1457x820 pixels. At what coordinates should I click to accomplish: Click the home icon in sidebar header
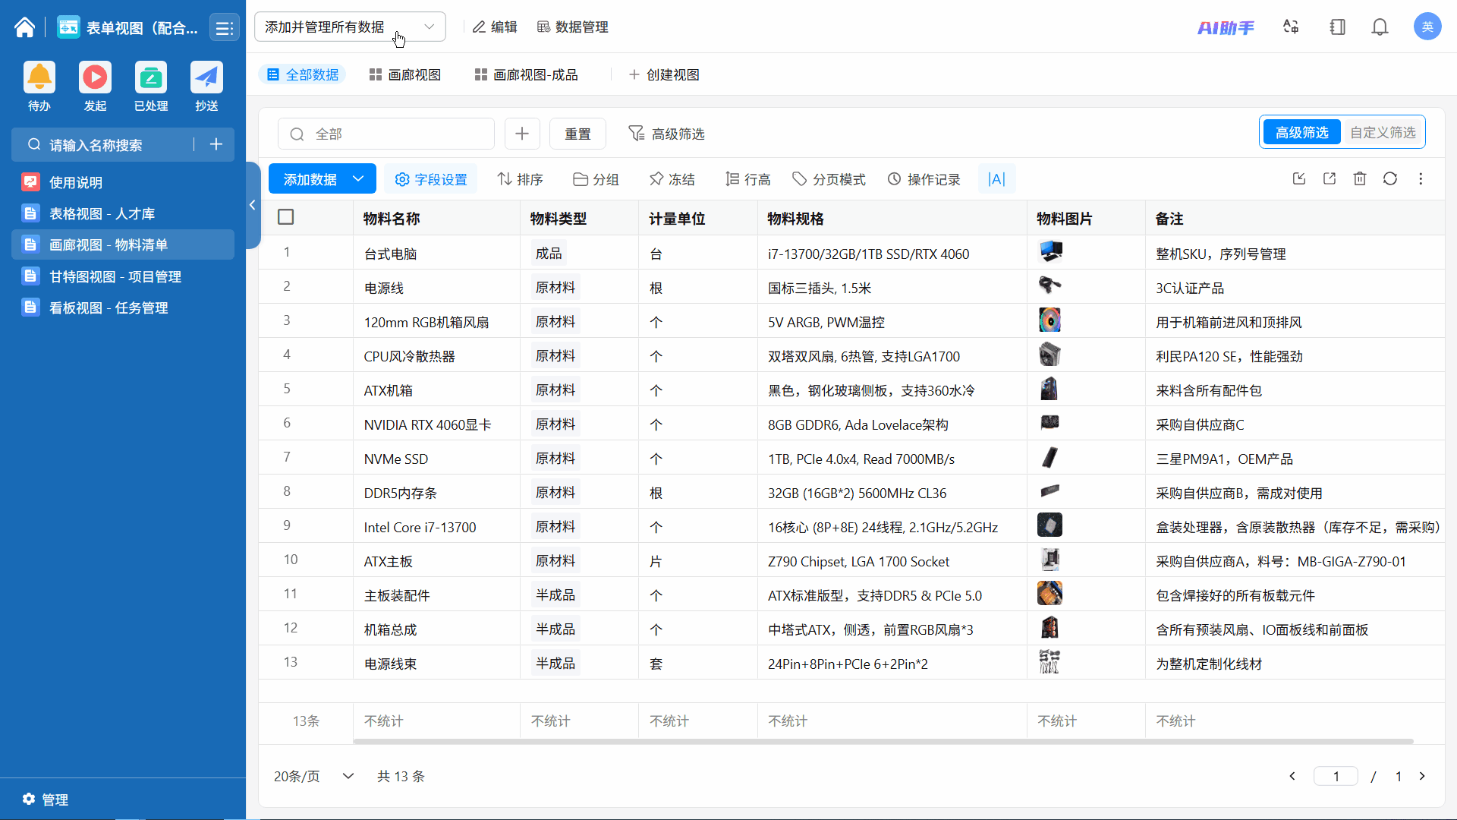[24, 28]
